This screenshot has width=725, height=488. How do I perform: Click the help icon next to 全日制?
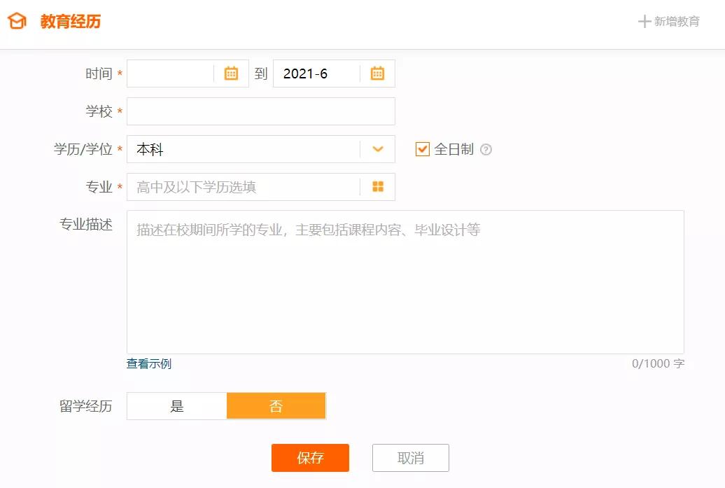tap(486, 149)
